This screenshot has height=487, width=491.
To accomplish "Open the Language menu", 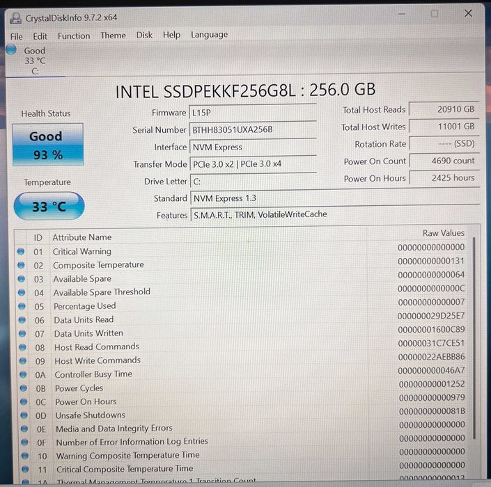I will click(x=209, y=35).
